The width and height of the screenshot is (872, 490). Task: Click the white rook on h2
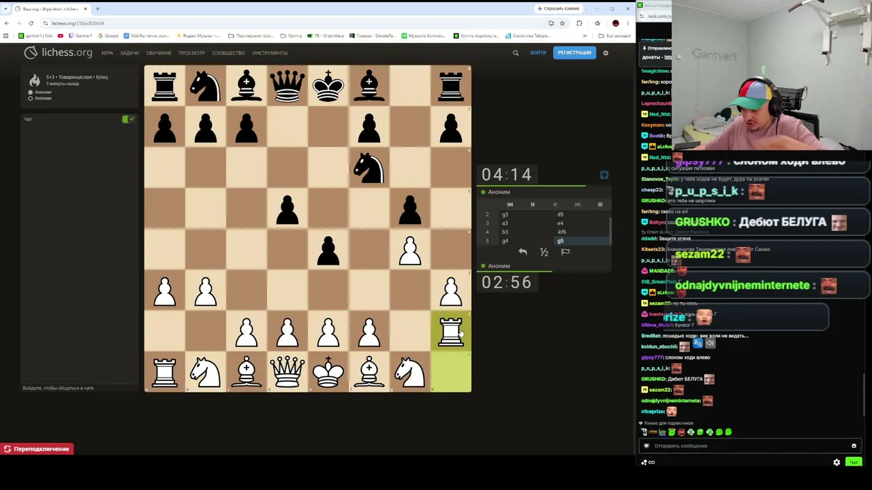tap(450, 331)
